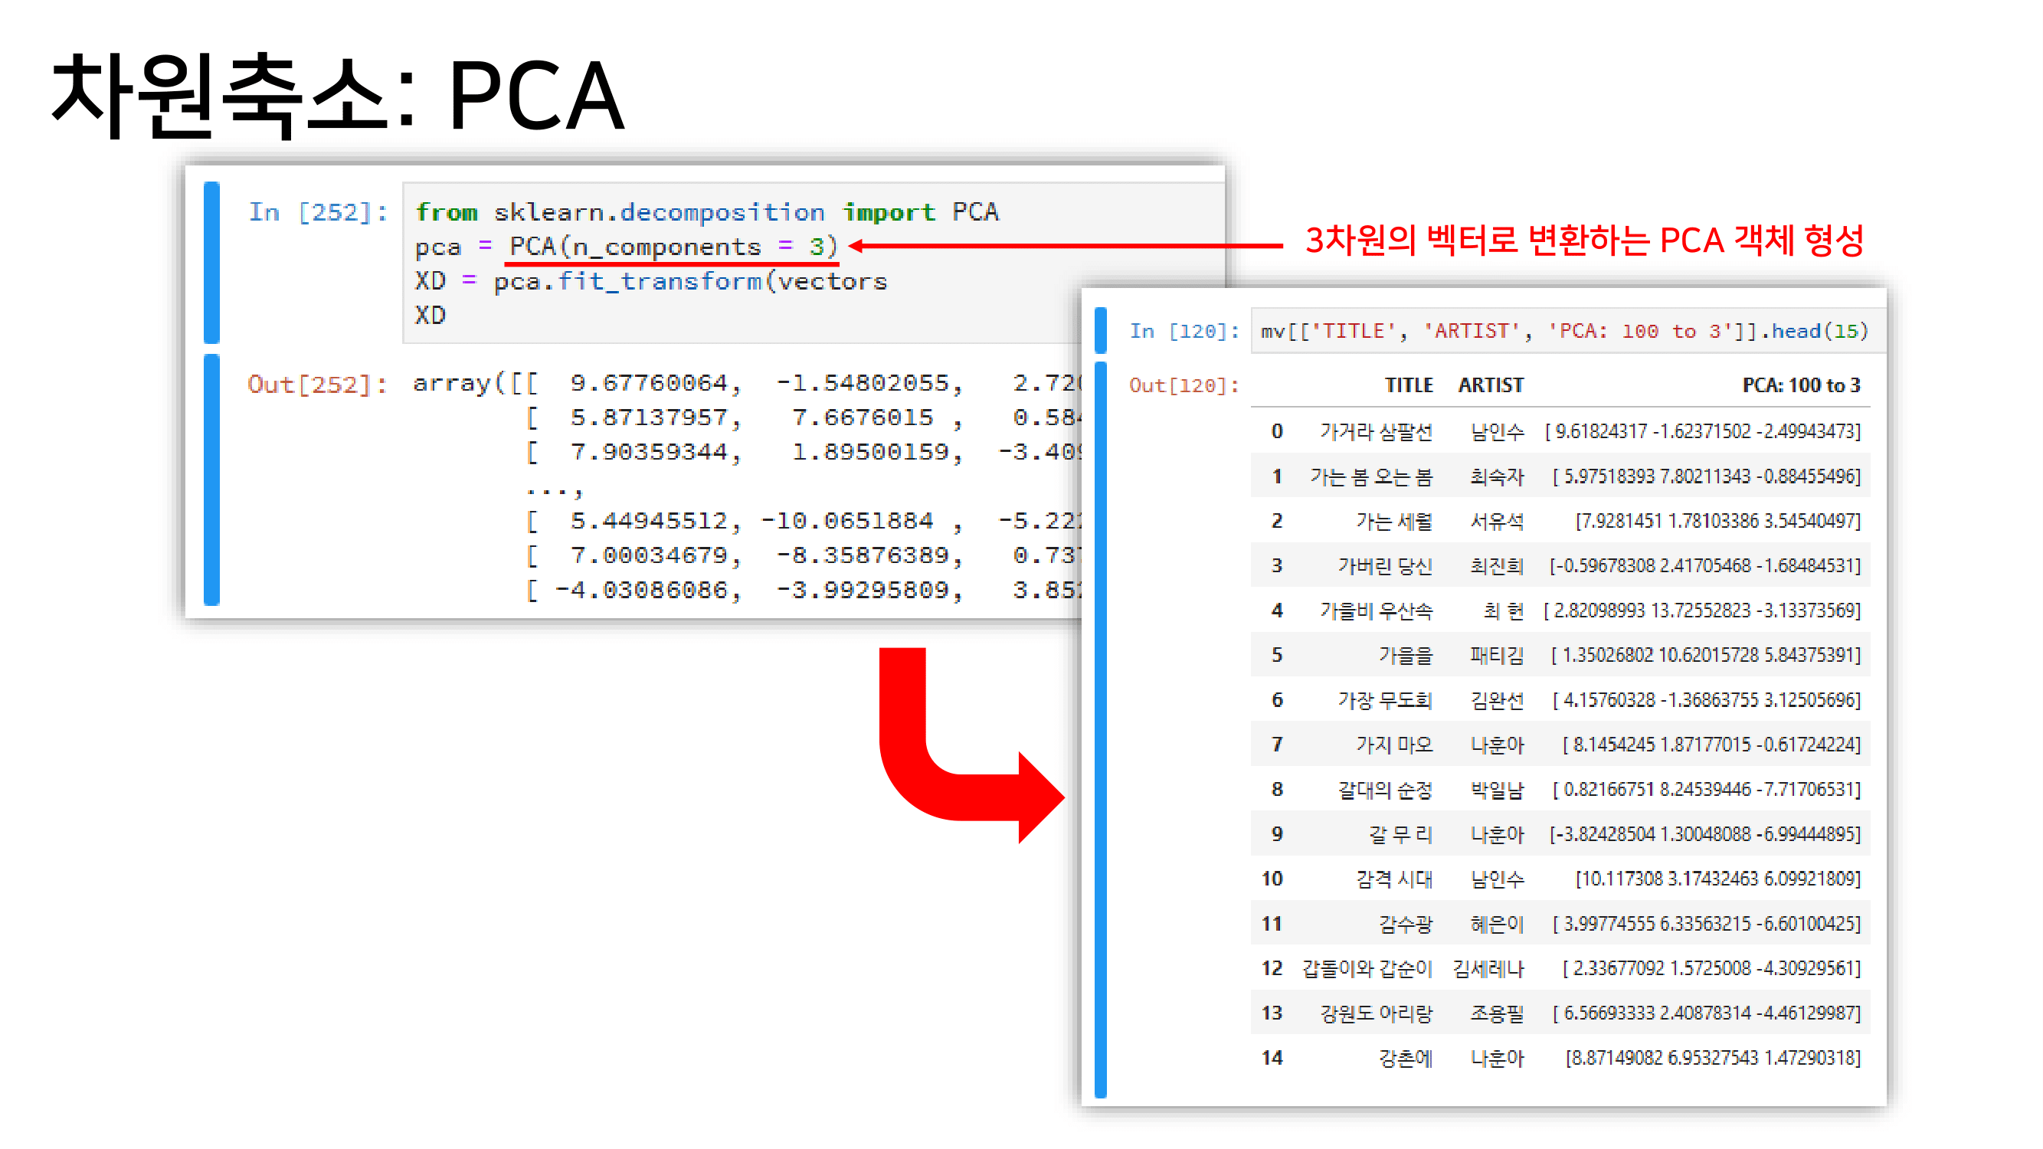Click the slide title 차원축소: PCA
2043x1149 pixels.
[339, 95]
